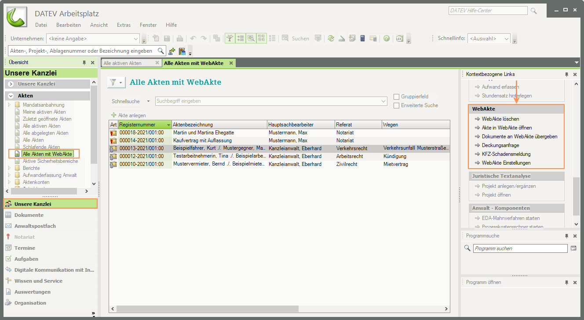Click the green help question mark icon
This screenshot has width=584, height=320.
(386, 39)
